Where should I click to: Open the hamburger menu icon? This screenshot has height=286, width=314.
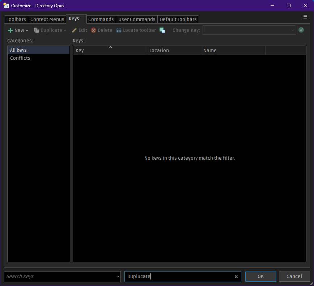pyautogui.click(x=305, y=17)
